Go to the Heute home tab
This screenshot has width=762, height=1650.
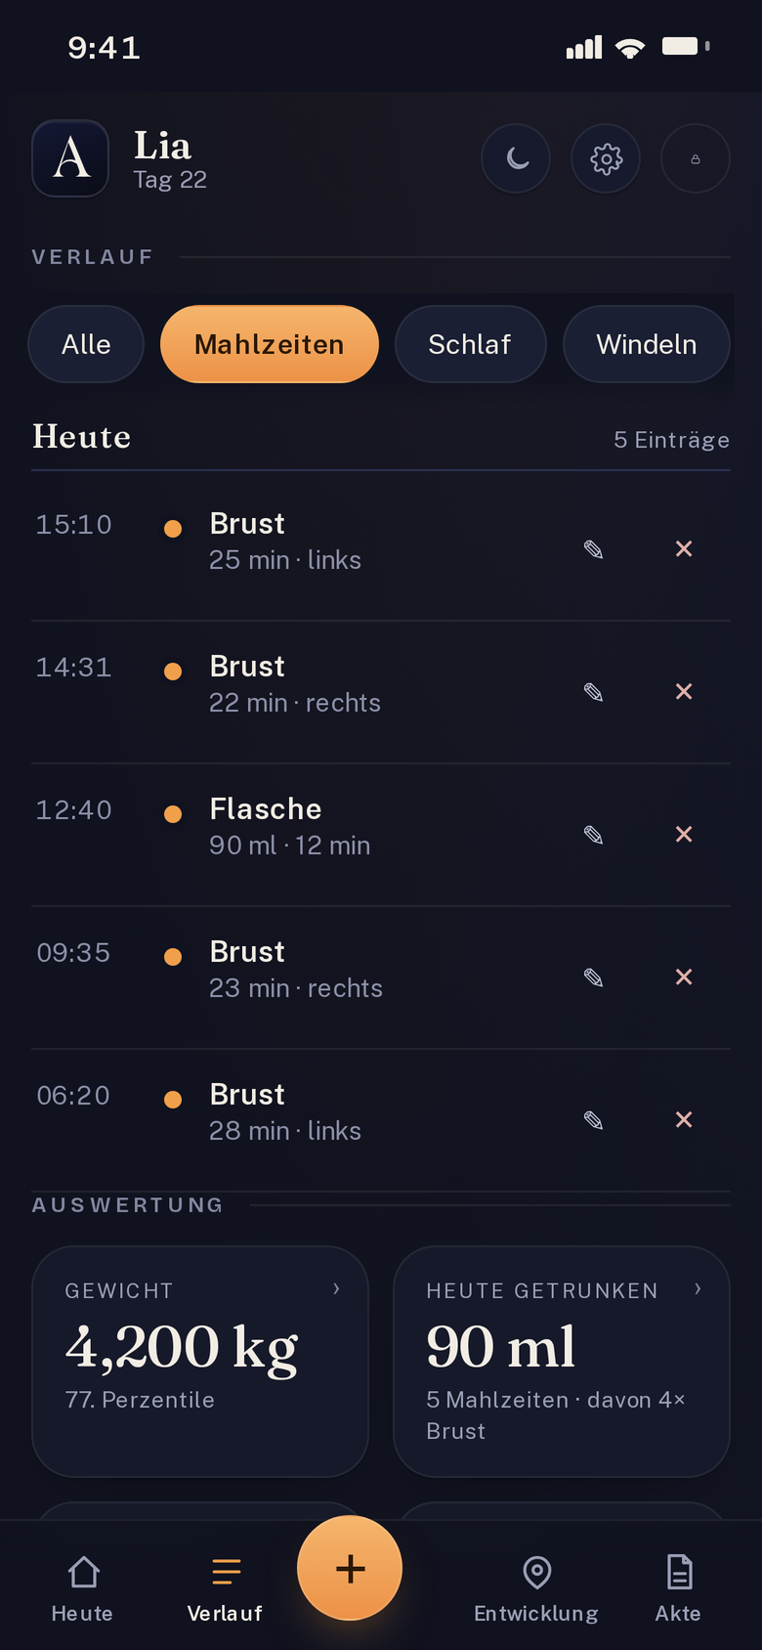point(83,1589)
